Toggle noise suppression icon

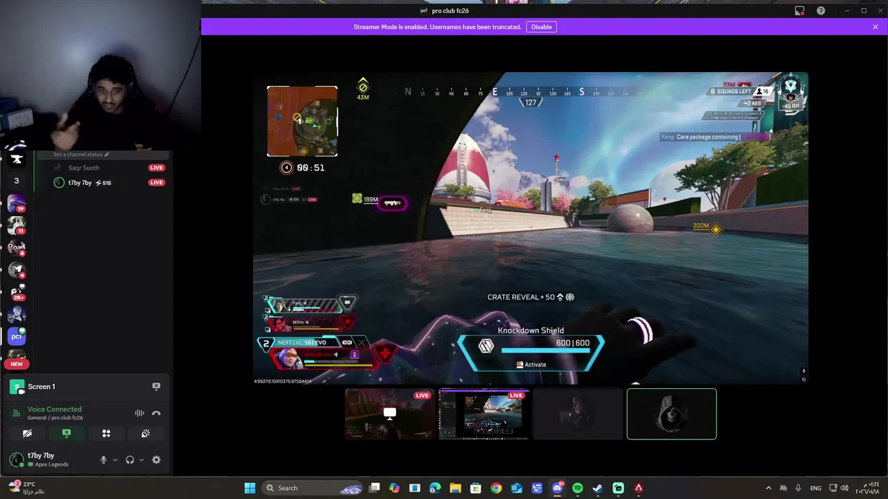coord(139,413)
